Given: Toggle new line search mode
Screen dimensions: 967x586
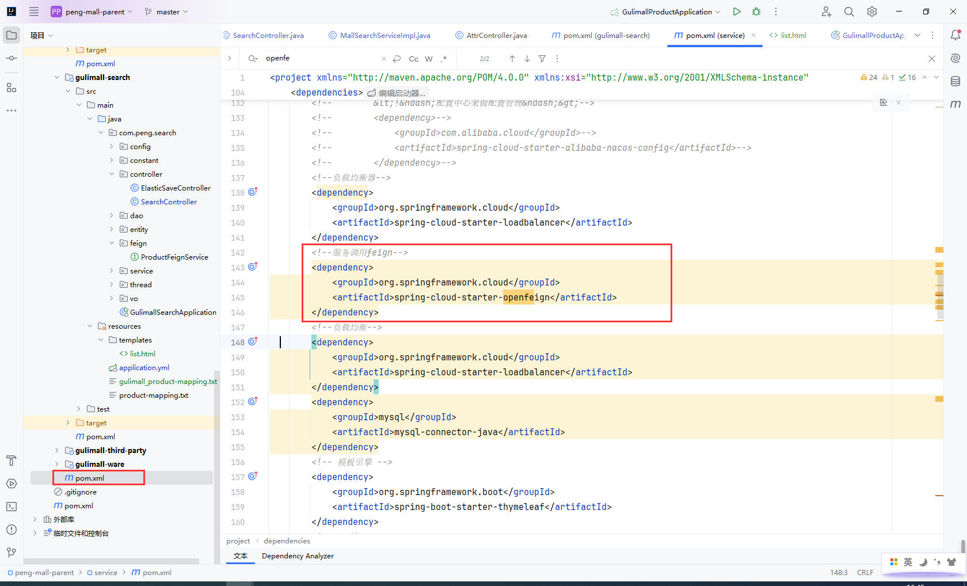Looking at the screenshot, I should (x=397, y=59).
